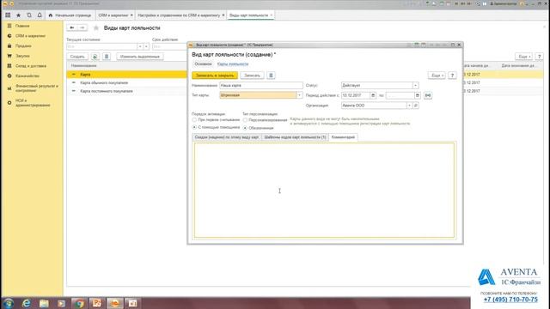Click the Записать button
Viewport: 550px width, 309px height.
[x=252, y=76]
